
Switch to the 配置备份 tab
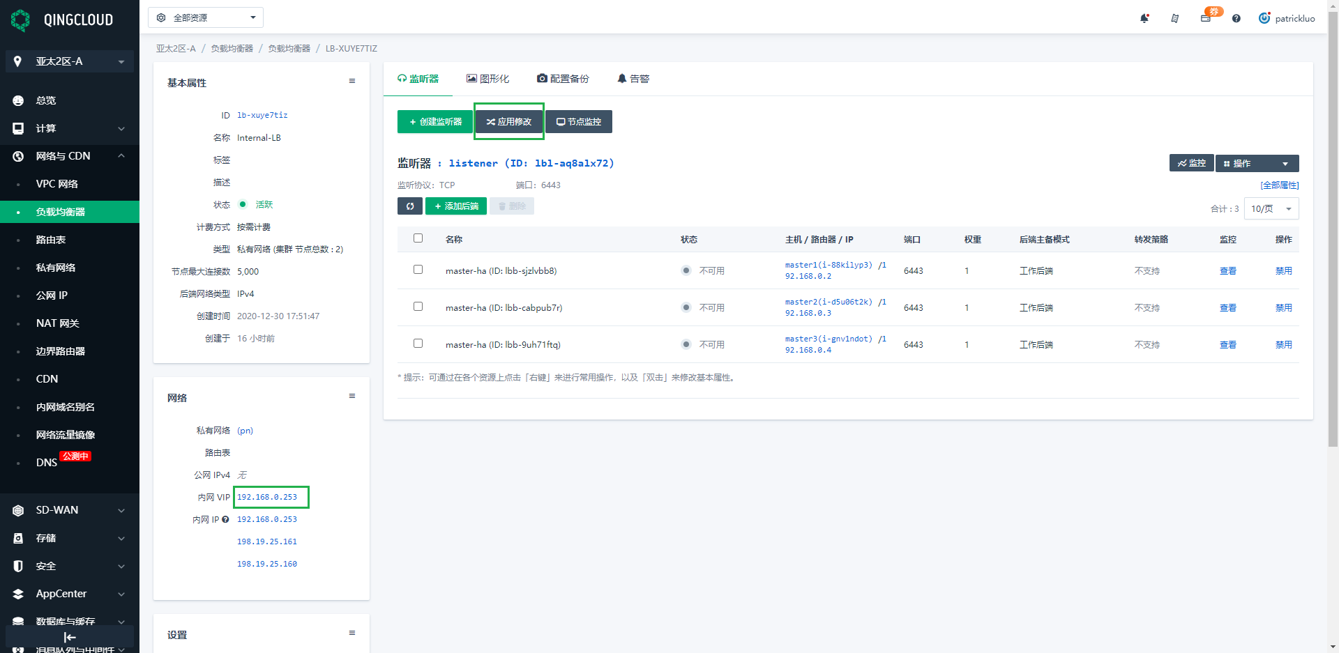coord(563,79)
